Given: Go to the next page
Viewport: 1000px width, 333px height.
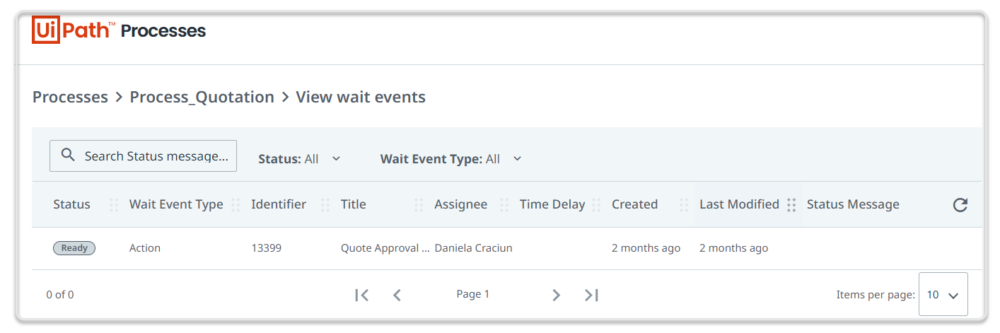Looking at the screenshot, I should tap(556, 295).
